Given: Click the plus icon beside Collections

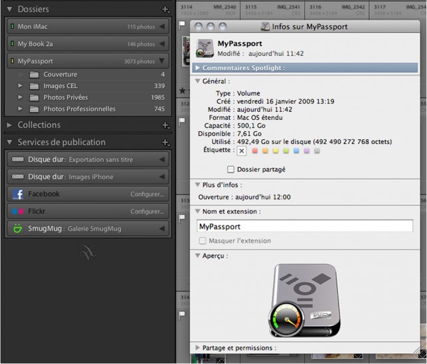Looking at the screenshot, I should pos(166,125).
